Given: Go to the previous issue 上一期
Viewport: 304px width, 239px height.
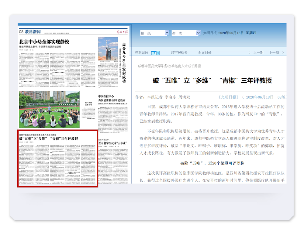Looking at the screenshot, I should pyautogui.click(x=256, y=53).
